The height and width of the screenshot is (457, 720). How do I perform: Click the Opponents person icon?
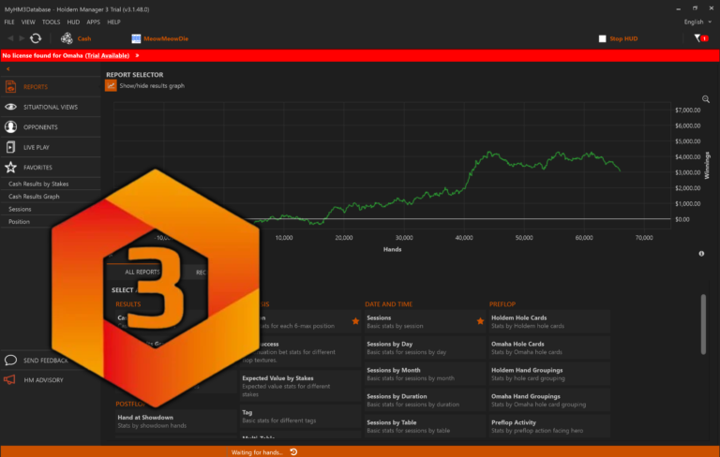click(10, 127)
